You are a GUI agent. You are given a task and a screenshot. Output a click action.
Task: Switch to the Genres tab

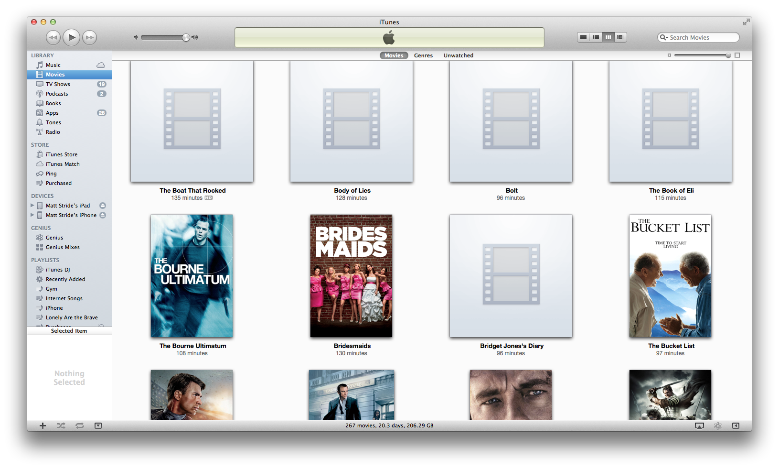(423, 55)
